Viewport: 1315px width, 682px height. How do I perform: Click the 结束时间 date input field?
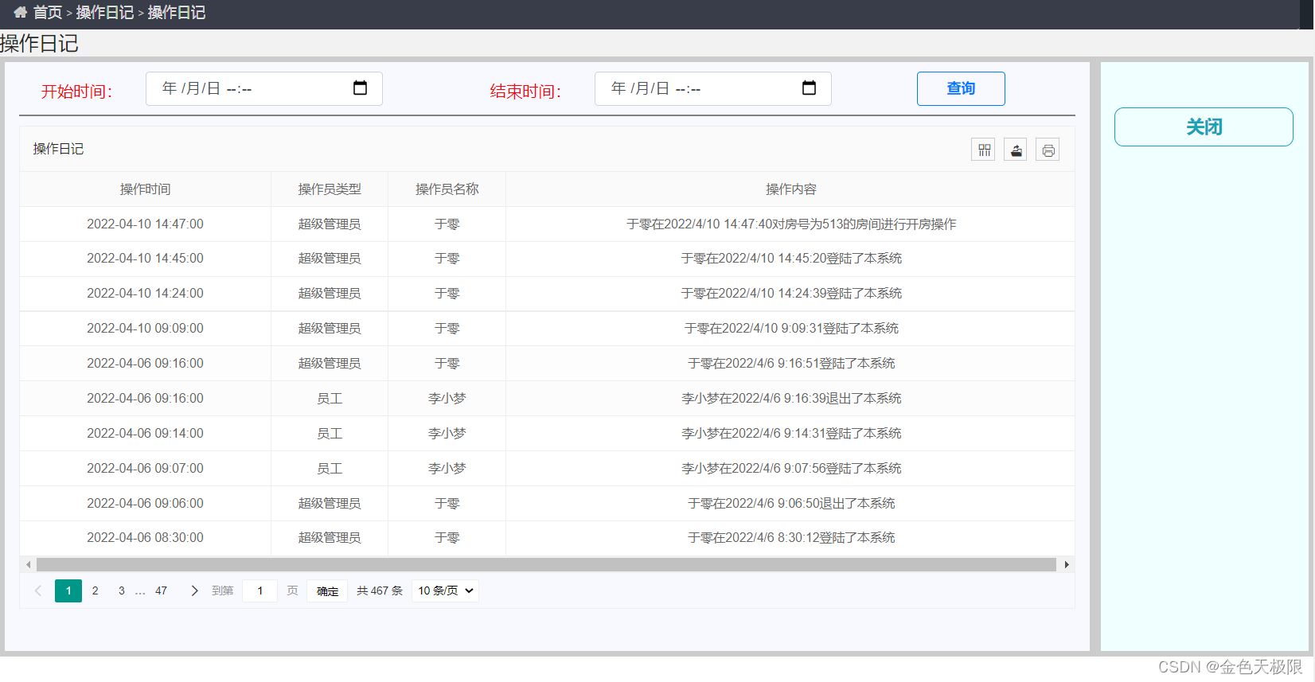click(713, 88)
